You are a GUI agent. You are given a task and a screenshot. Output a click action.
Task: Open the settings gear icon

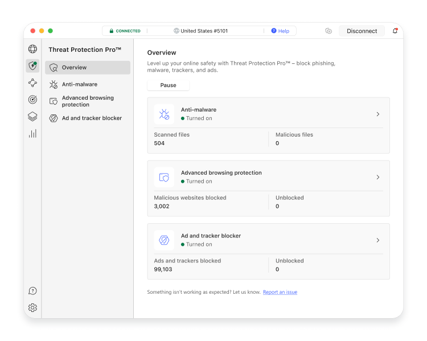pyautogui.click(x=32, y=307)
